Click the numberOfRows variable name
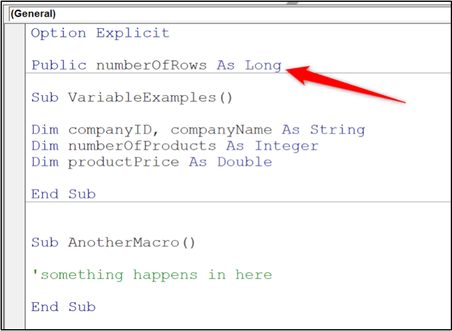Viewport: 452px width, 331px height. coord(151,65)
